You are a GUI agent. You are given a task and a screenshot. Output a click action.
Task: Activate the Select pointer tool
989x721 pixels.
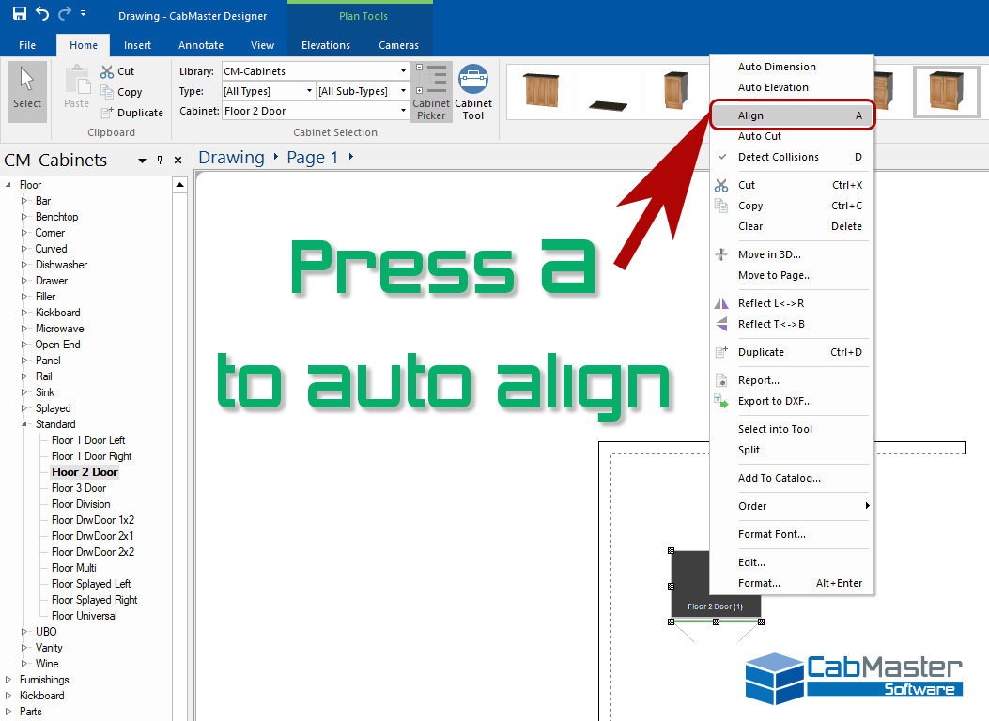click(27, 91)
